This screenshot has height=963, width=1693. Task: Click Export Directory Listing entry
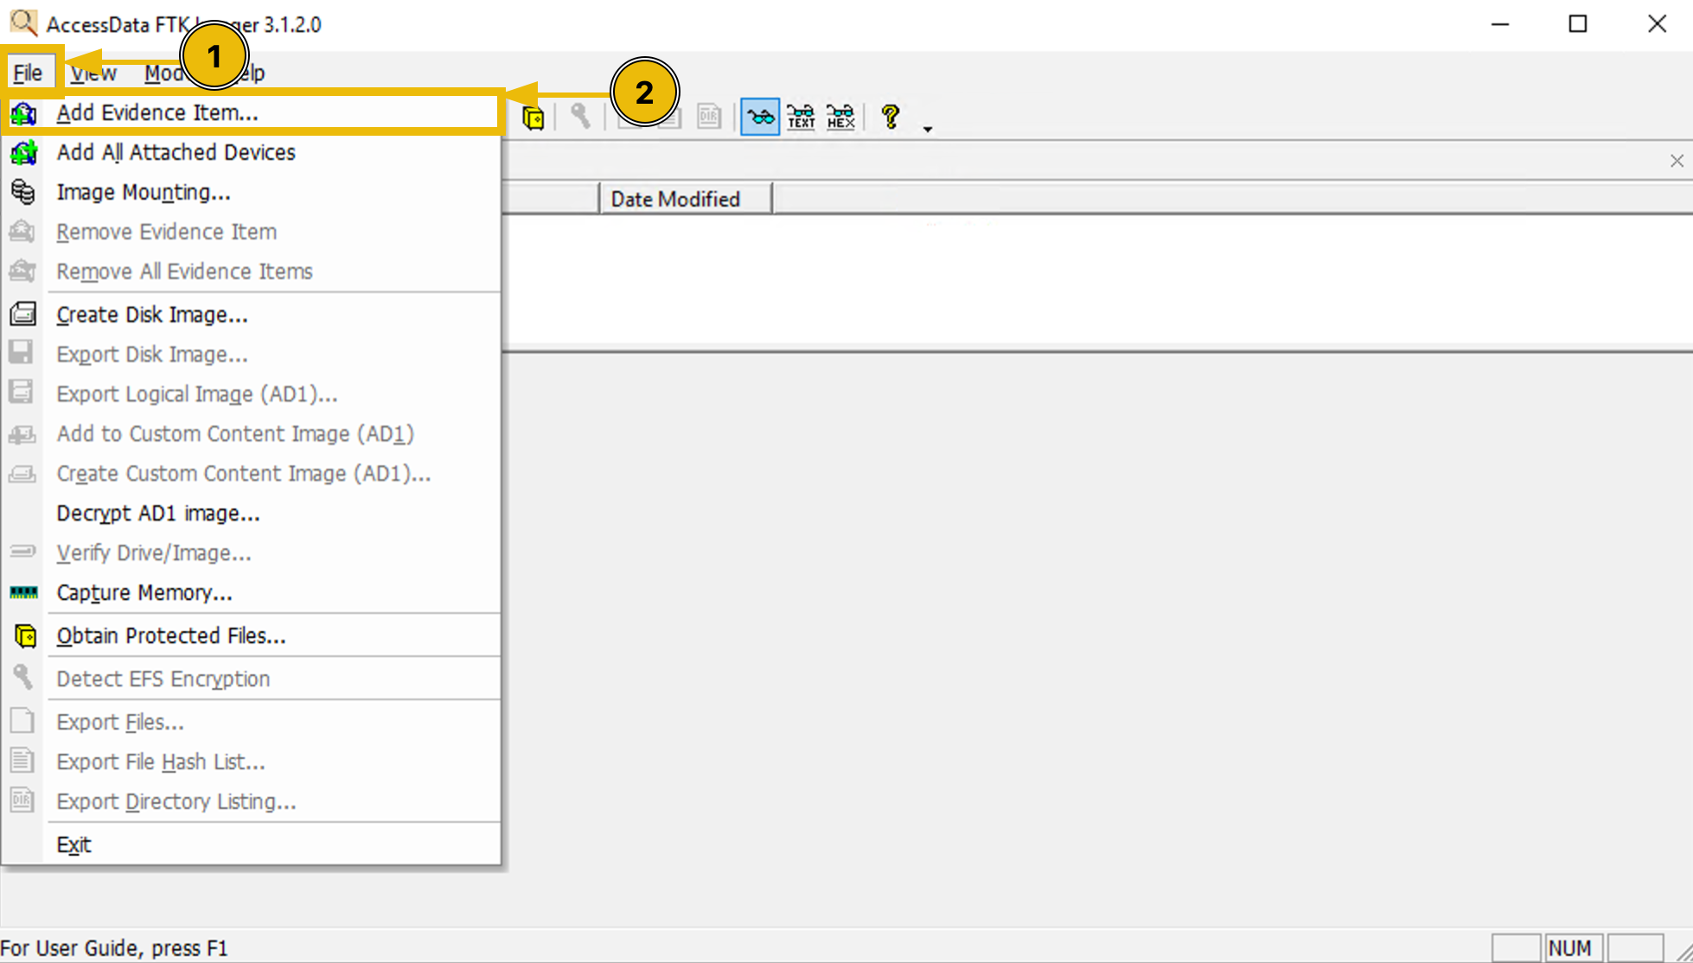point(251,802)
